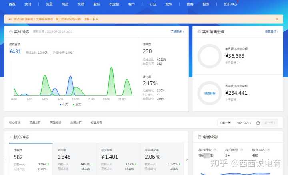Open the 2019-04-25 date picker field

[x=246, y=123]
